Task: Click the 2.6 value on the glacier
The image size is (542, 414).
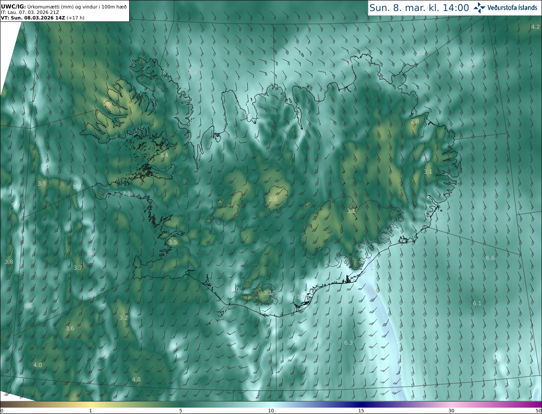Action: [273, 199]
